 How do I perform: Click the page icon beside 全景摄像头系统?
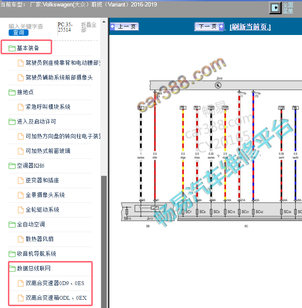(x=21, y=195)
